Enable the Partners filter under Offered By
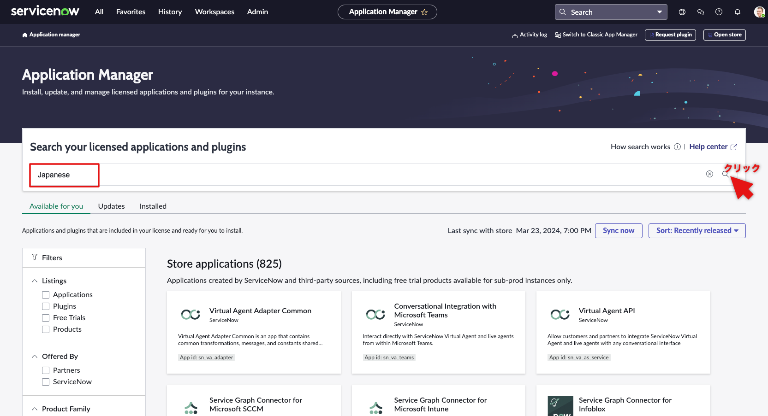 tap(45, 370)
